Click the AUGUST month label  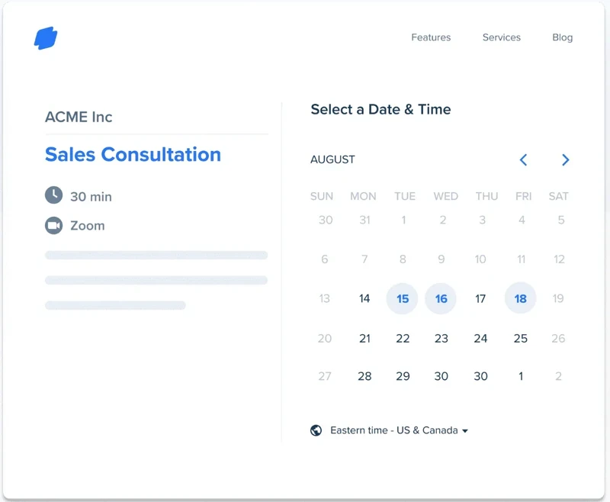coord(332,159)
